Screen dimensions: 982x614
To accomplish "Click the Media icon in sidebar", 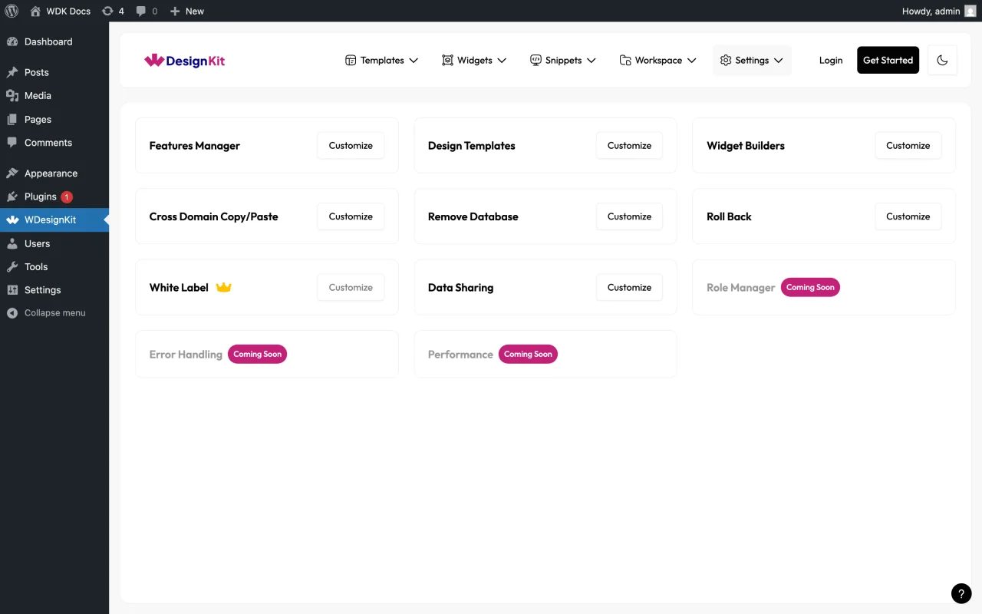I will (12, 95).
